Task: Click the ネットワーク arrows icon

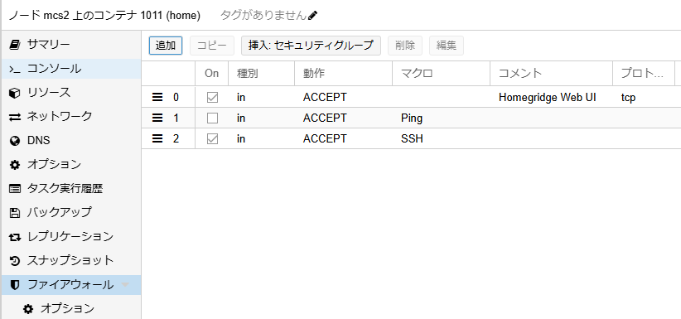Action: (x=15, y=117)
